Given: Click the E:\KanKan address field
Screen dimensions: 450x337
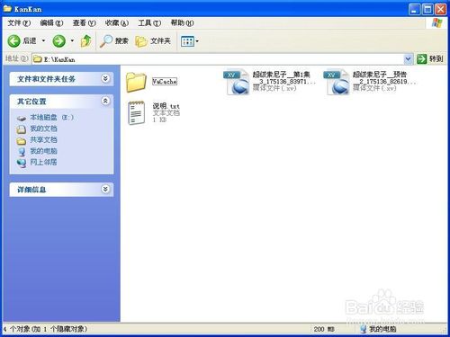Looking at the screenshot, I should tap(218, 59).
